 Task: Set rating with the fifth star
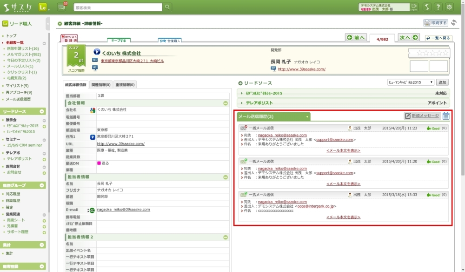click(x=445, y=53)
